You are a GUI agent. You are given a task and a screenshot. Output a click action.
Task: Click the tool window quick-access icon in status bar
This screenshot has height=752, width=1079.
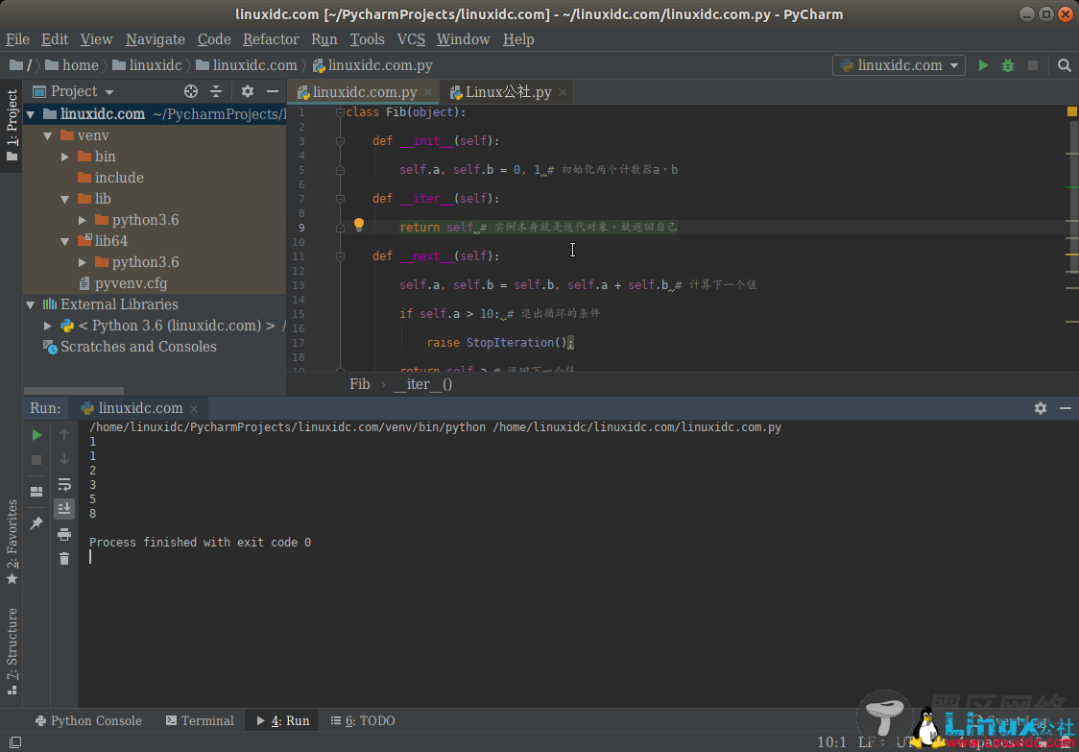tap(14, 742)
